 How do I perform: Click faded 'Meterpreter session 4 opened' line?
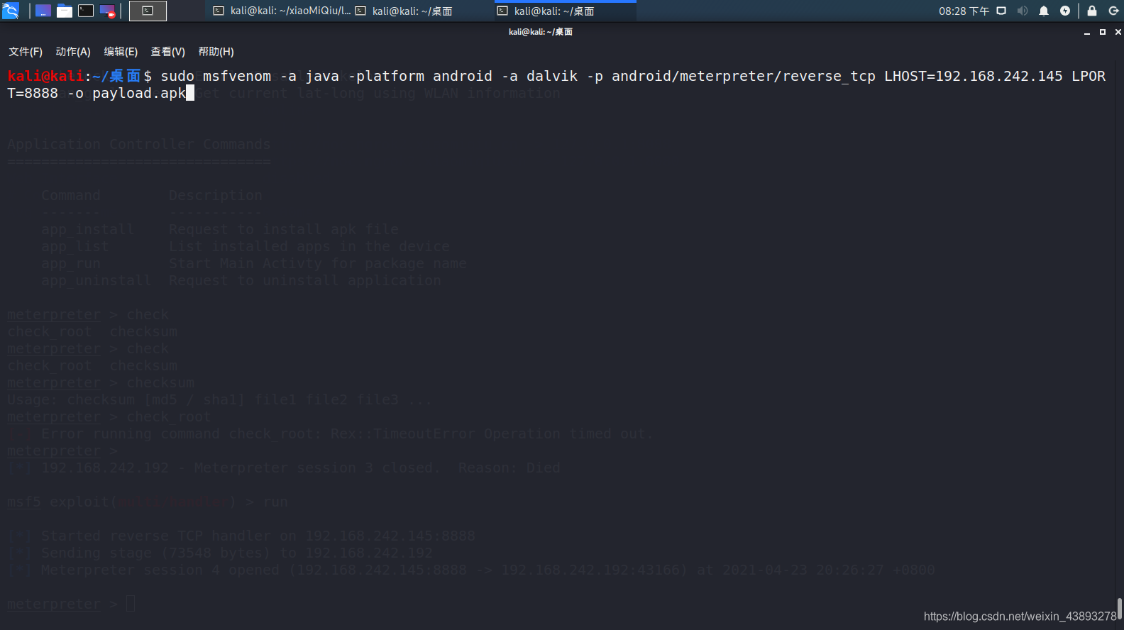tap(471, 570)
